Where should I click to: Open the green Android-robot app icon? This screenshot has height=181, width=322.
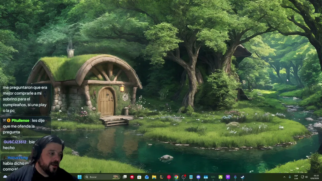pos(220,177)
